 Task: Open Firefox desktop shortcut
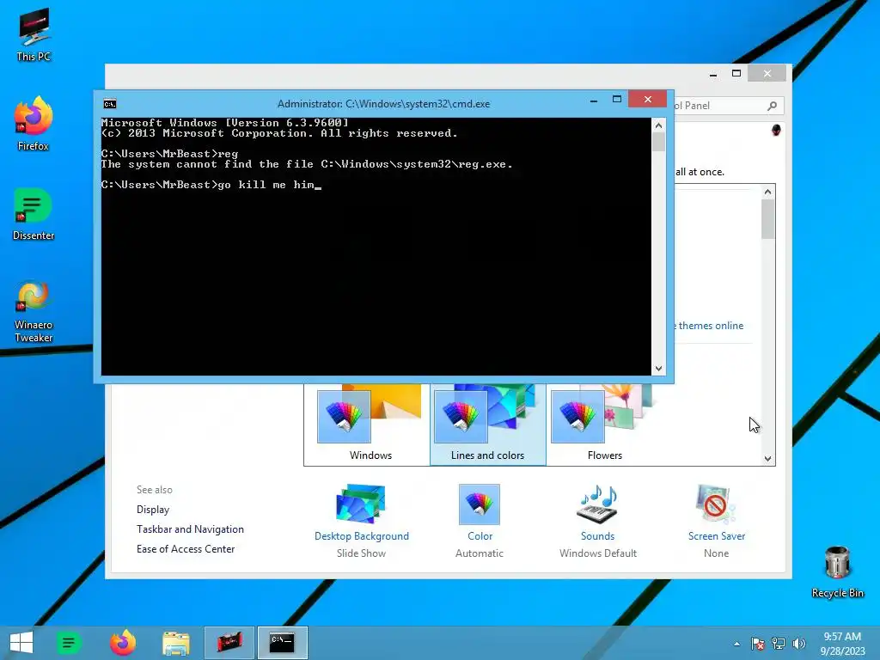pos(34,124)
